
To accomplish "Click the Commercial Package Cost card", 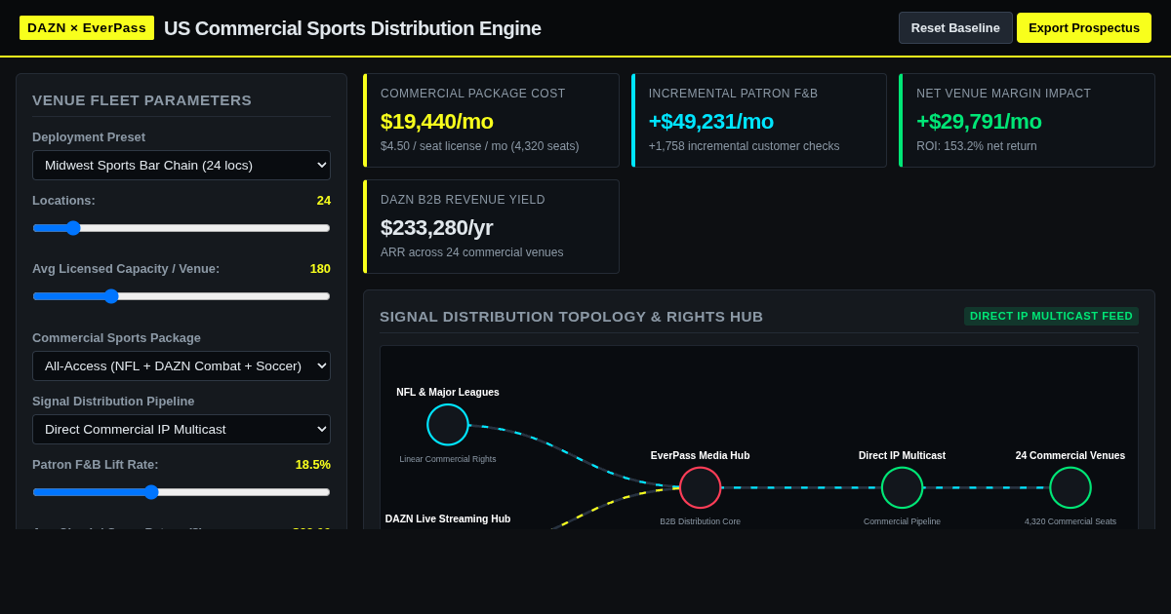I will (491, 121).
